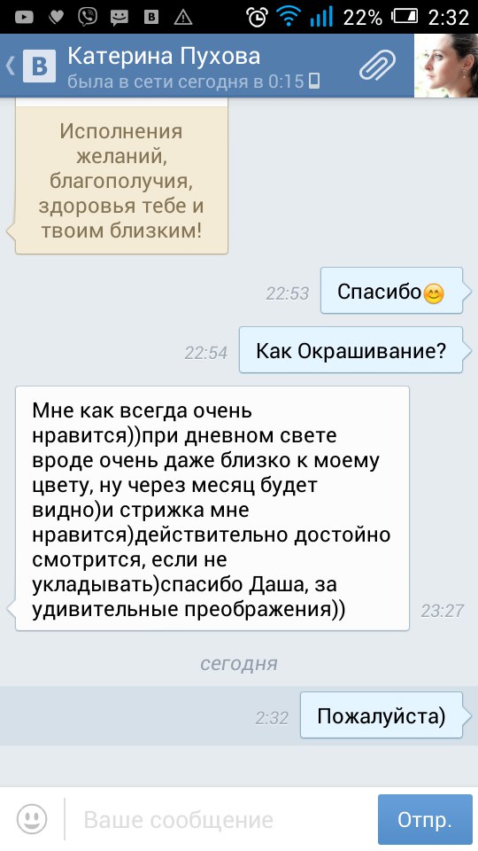Tap the warning triangle notification icon
The image size is (478, 851).
(x=183, y=18)
